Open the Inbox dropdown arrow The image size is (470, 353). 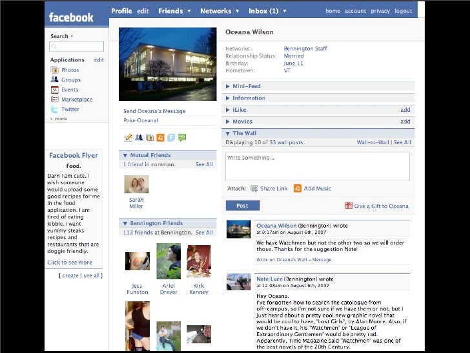coord(285,11)
